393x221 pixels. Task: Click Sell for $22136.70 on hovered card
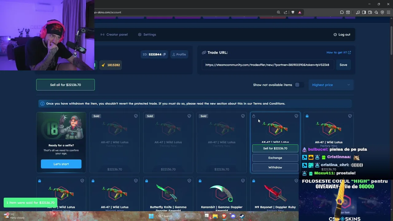(275, 148)
